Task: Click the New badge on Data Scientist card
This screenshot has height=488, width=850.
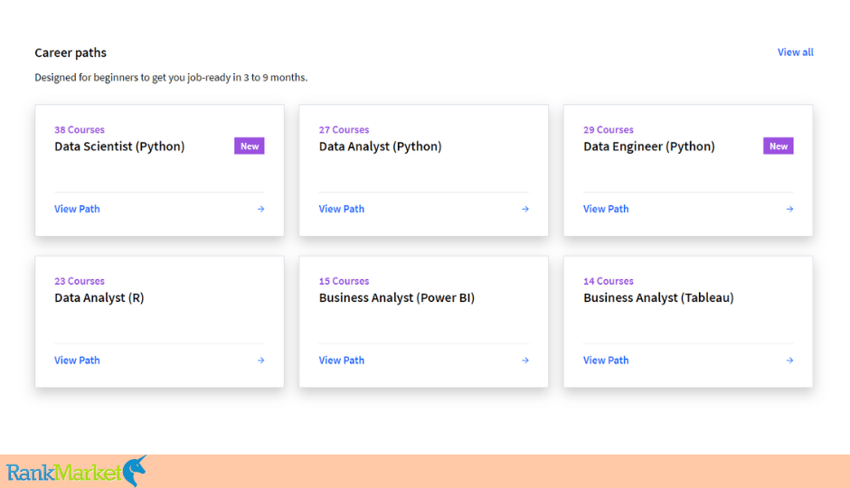Action: click(250, 145)
